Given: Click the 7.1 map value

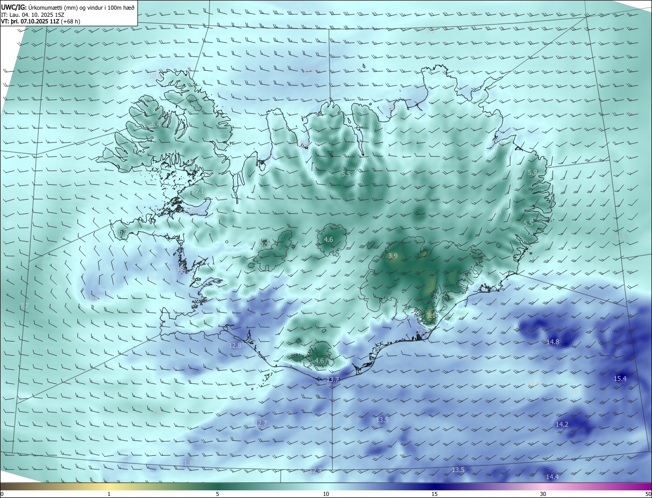Looking at the screenshot, I should click(x=199, y=191).
